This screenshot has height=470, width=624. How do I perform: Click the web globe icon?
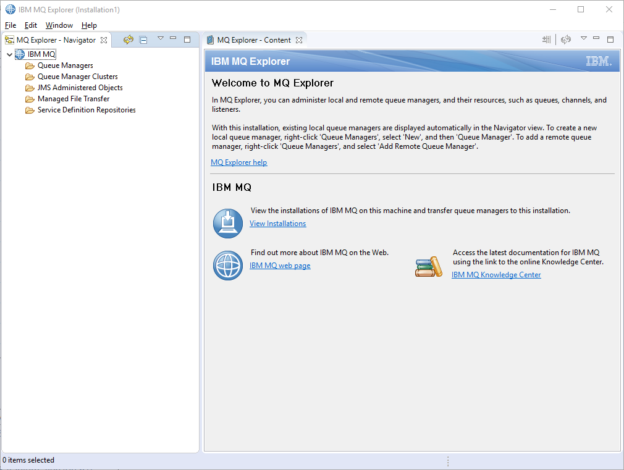pyautogui.click(x=228, y=266)
